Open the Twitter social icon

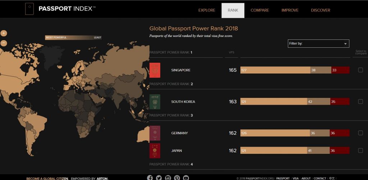click(x=159, y=178)
